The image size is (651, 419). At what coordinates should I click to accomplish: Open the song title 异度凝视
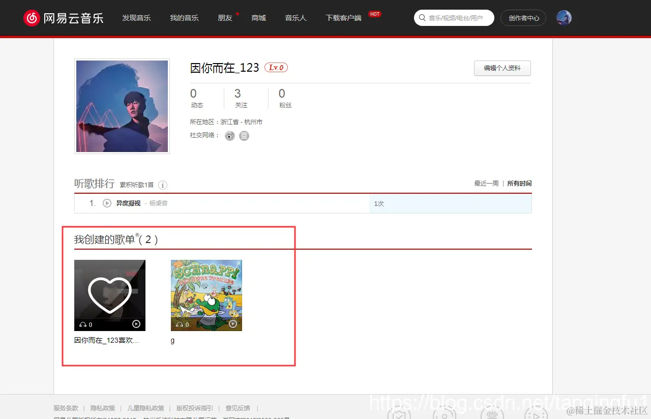pos(128,203)
